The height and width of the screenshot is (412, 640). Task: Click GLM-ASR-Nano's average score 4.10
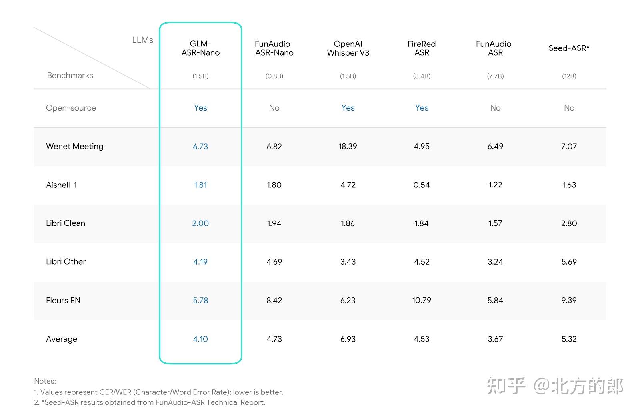pyautogui.click(x=200, y=339)
